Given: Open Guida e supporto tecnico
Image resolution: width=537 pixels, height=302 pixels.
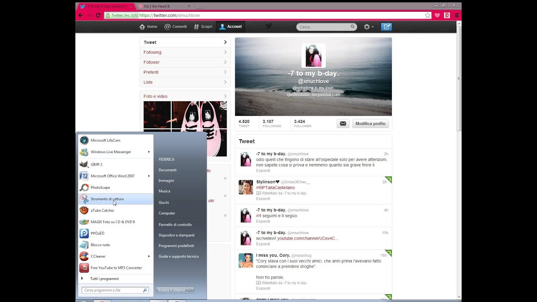Looking at the screenshot, I should pos(179,256).
